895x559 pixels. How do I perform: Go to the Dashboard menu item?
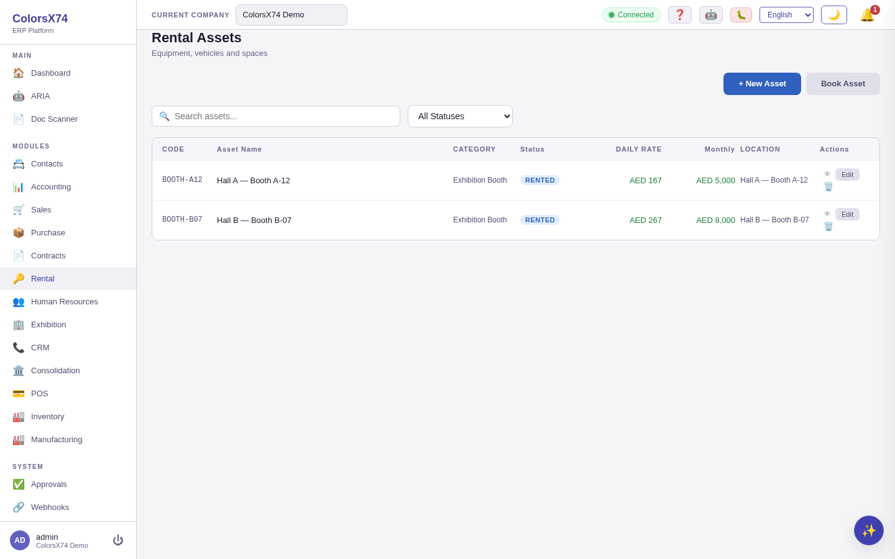tap(68, 73)
